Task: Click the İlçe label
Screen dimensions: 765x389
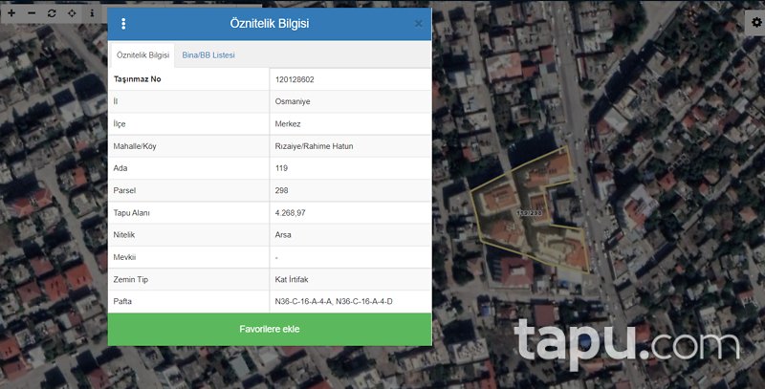Action: click(120, 124)
